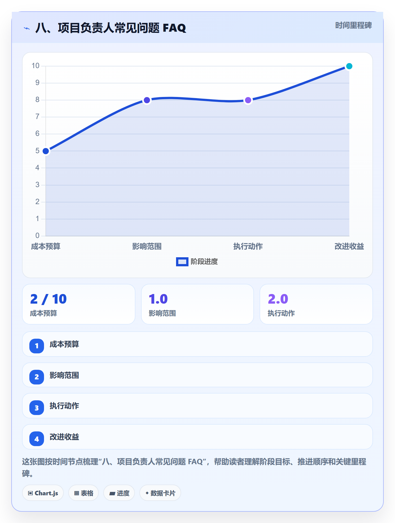Screen dimensions: 395x523
Task: Click the title 八、项目负责人常见问题 FAQ
Action: pos(111,28)
